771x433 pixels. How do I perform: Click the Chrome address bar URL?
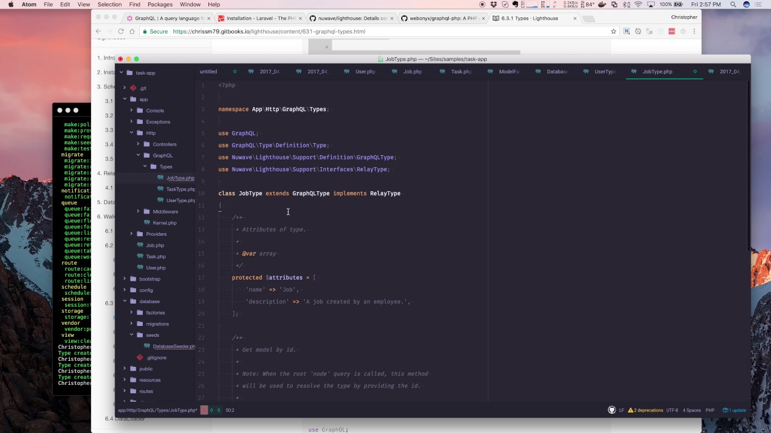click(x=269, y=31)
